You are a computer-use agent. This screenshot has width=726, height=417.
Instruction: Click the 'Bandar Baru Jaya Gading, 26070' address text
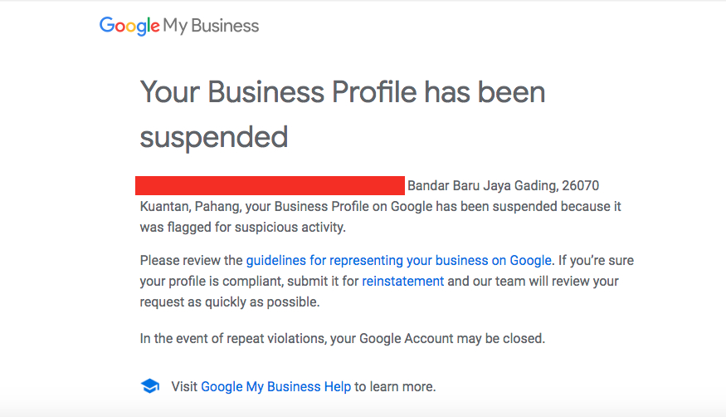(x=504, y=185)
